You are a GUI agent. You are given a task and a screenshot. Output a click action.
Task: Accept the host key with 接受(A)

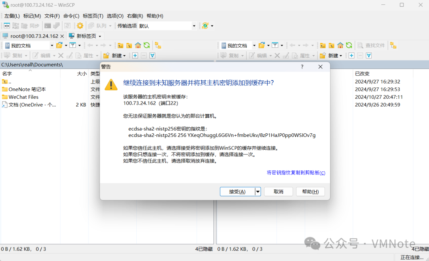(x=237, y=192)
